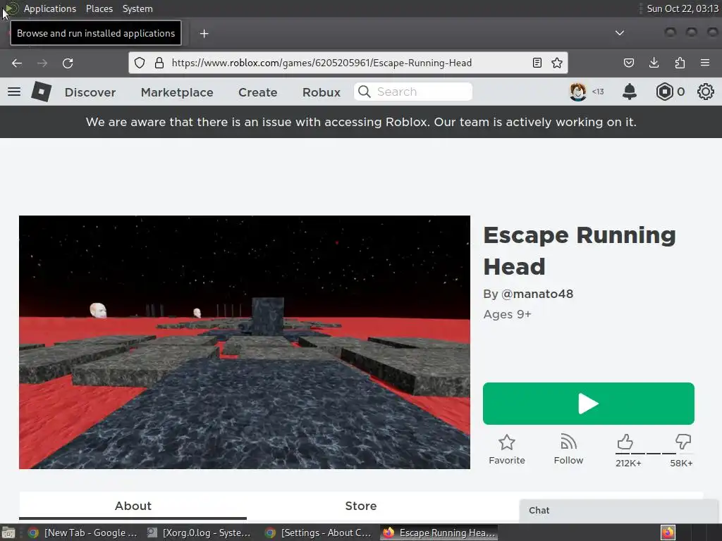Save page to Pocket
The image size is (722, 541).
coord(629,63)
